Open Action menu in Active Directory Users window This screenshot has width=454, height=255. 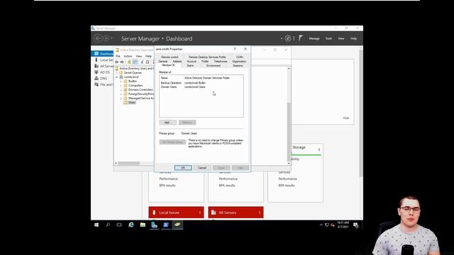[x=128, y=56]
